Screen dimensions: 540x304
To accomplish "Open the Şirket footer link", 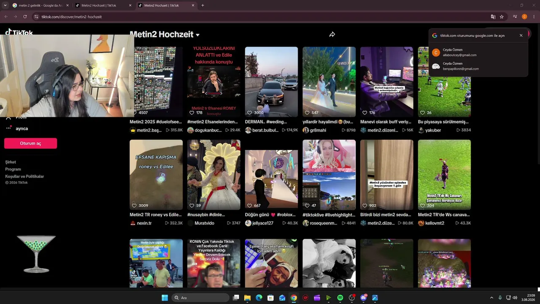I will [11, 162].
